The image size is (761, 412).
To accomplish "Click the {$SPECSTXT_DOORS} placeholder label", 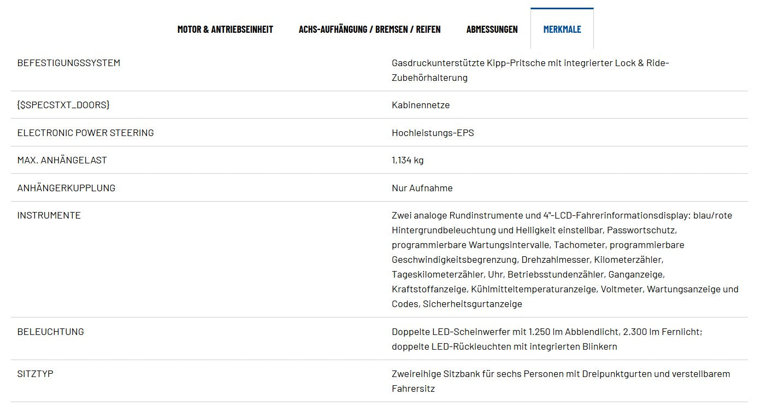I will pos(63,105).
